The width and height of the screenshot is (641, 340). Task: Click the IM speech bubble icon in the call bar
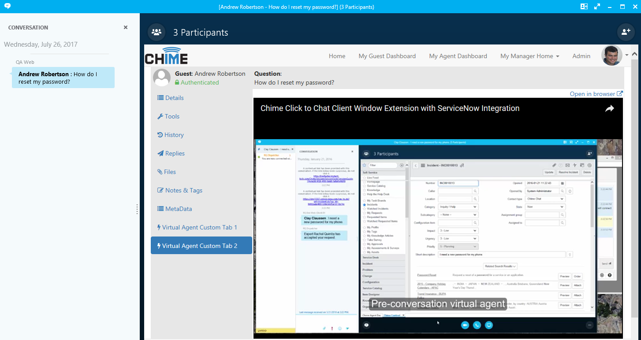tap(366, 325)
